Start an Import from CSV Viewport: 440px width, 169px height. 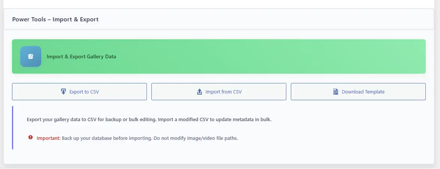[x=219, y=92]
